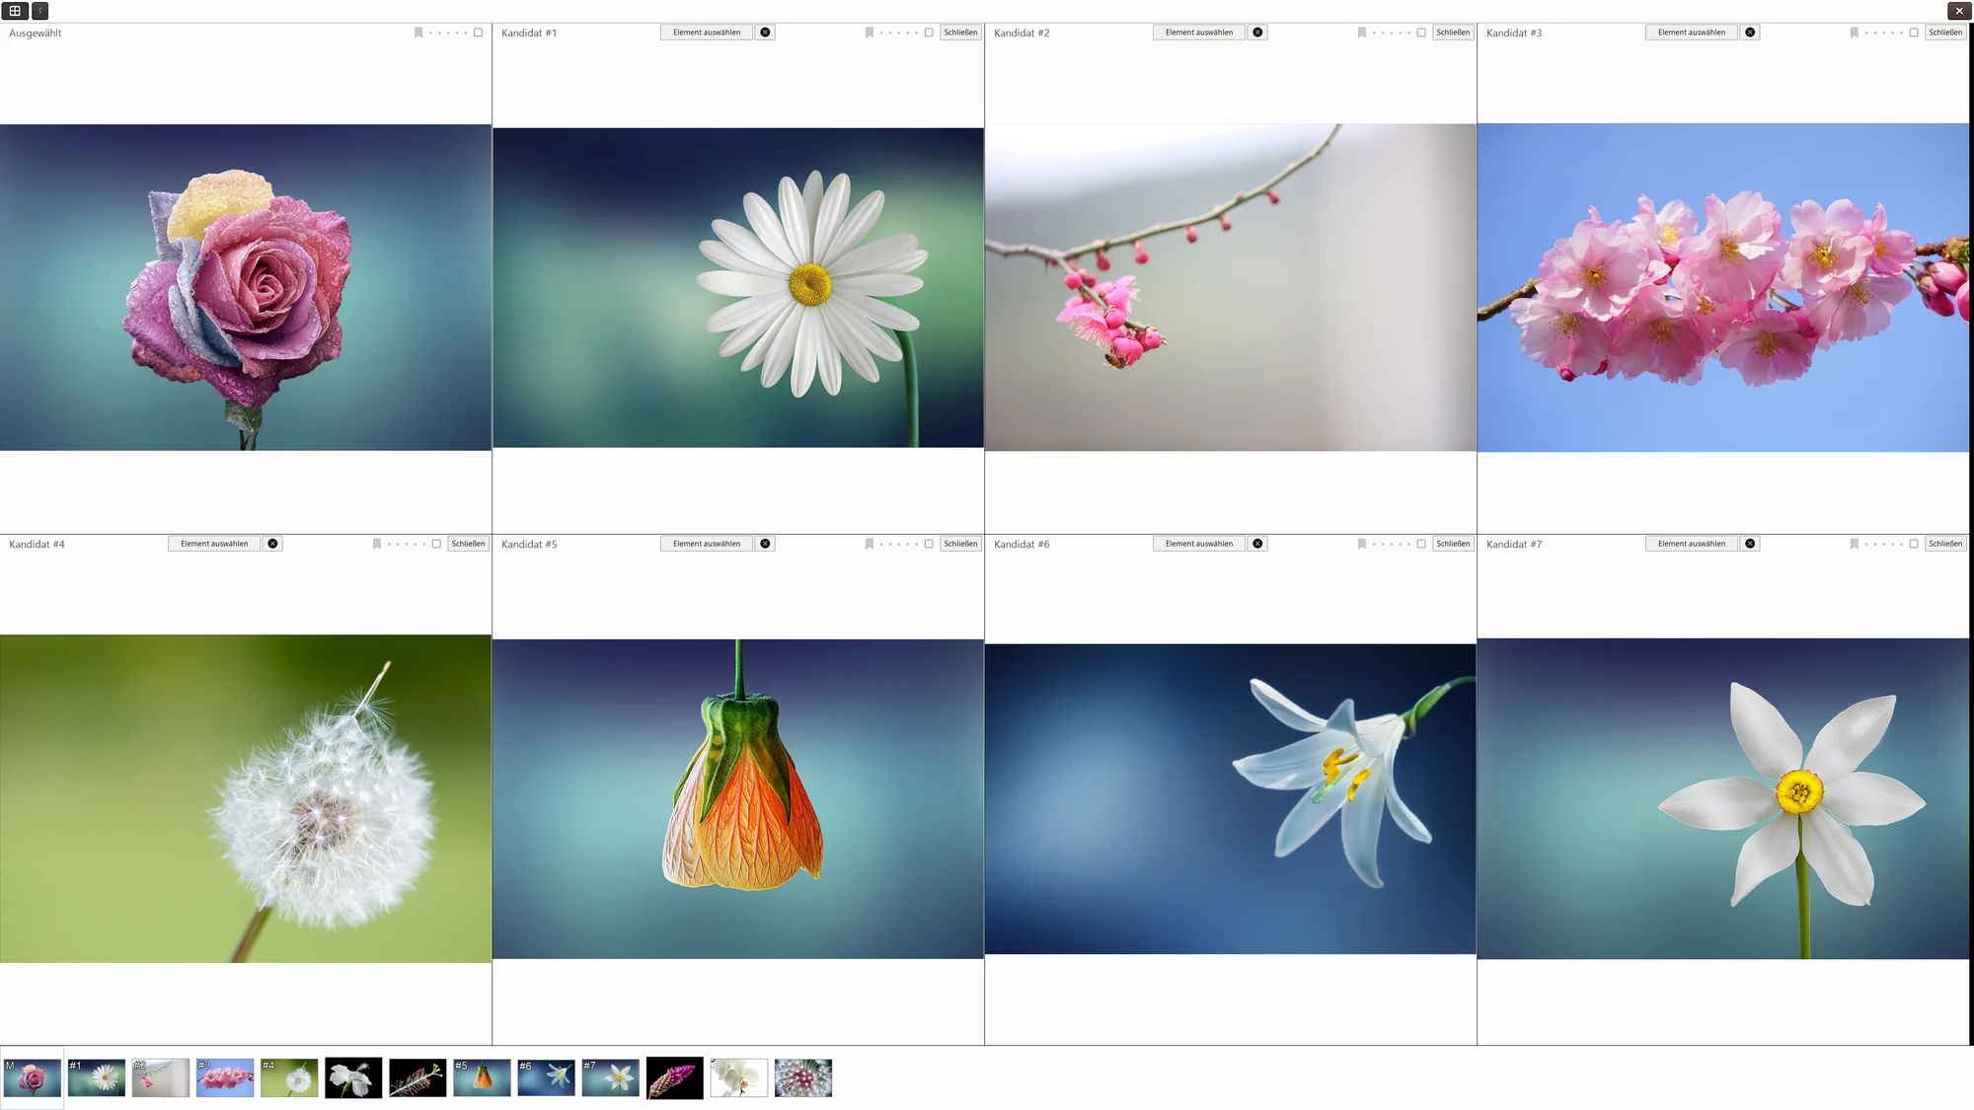Click the round X icon for Kandidat #1
The height and width of the screenshot is (1110, 1974).
click(x=765, y=33)
